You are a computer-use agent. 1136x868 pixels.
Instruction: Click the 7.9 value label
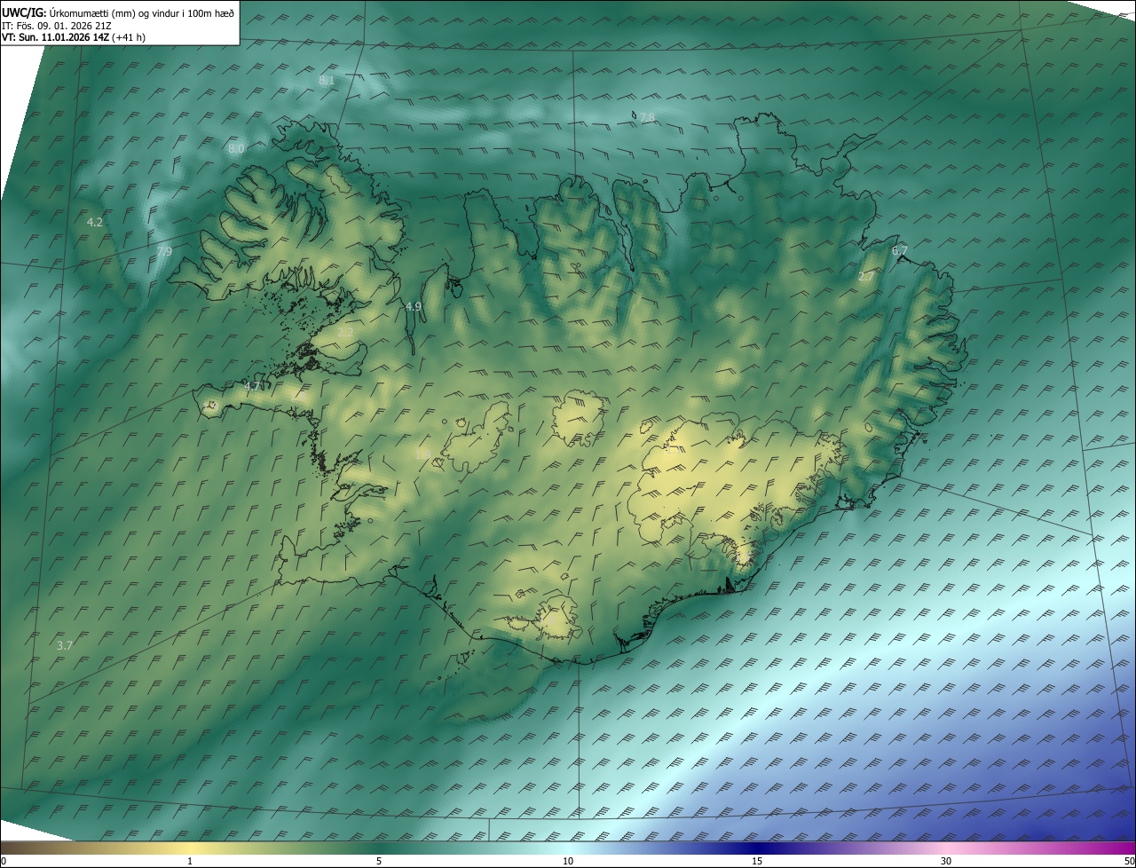pos(164,252)
